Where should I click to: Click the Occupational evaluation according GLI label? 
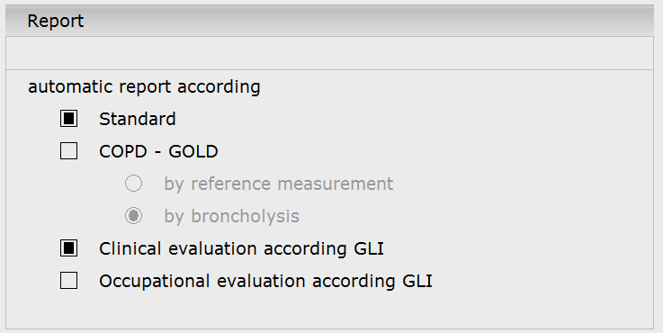[266, 281]
